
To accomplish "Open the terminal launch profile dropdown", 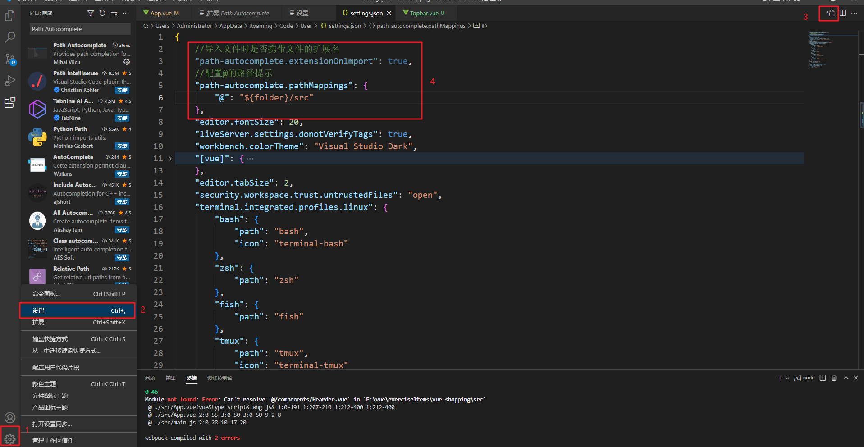I will (x=787, y=378).
